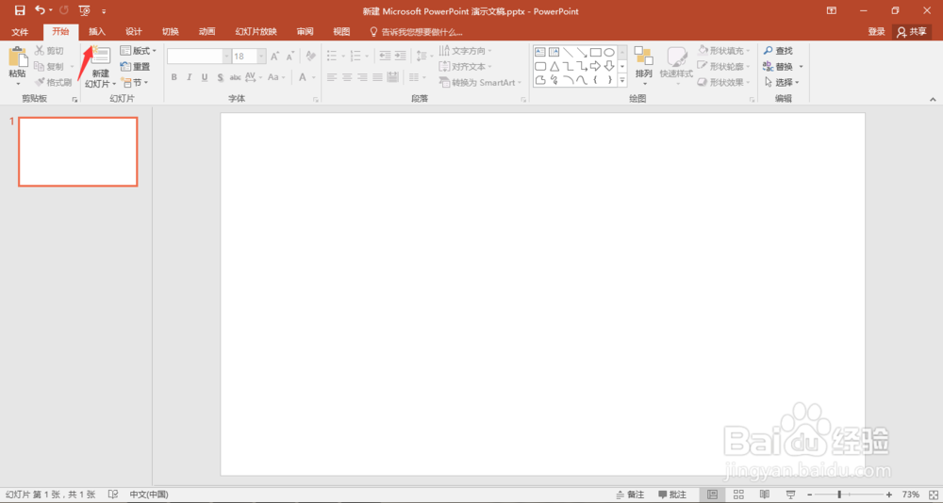Click the Replace (替换) button

[x=783, y=67]
